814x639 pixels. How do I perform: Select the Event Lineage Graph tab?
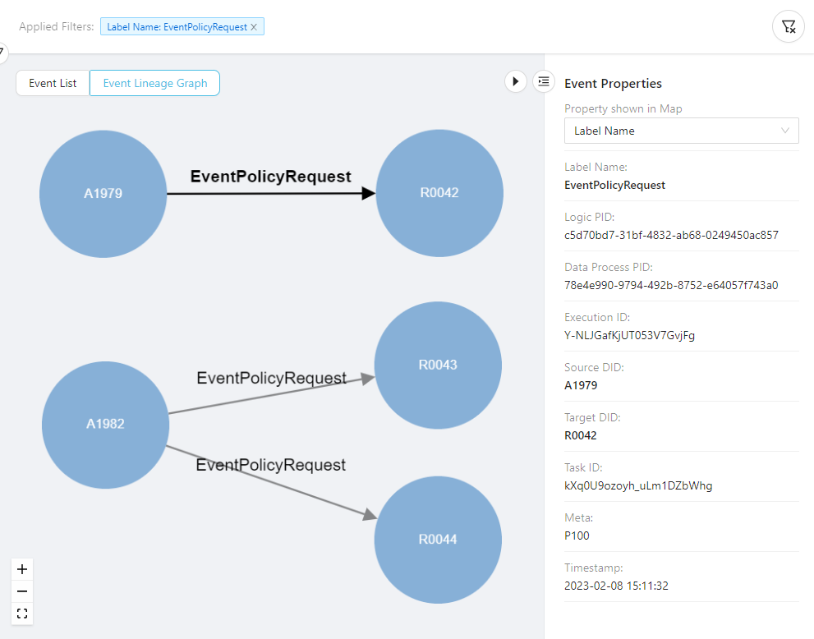tap(154, 83)
